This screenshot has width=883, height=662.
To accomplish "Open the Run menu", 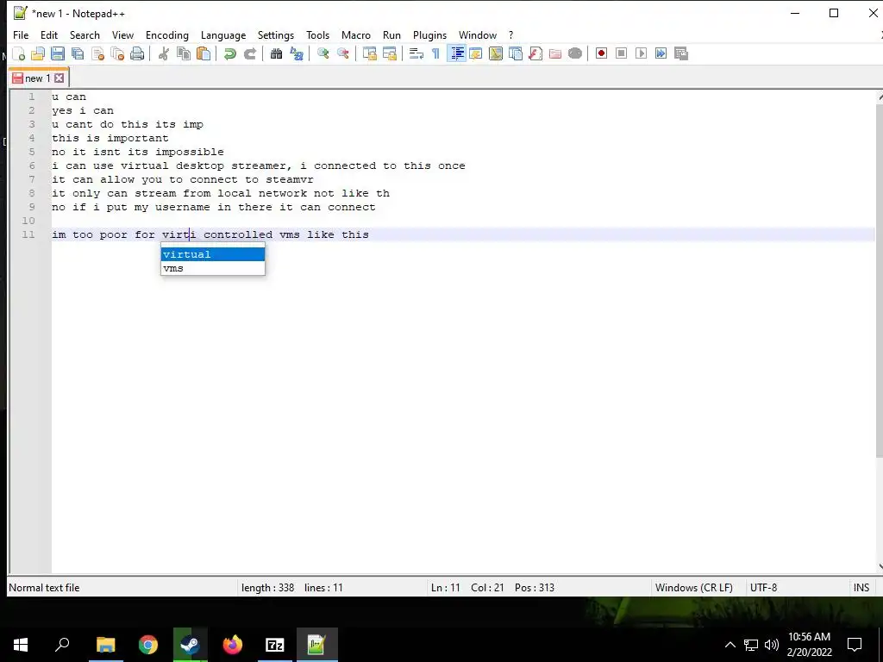I will point(391,34).
